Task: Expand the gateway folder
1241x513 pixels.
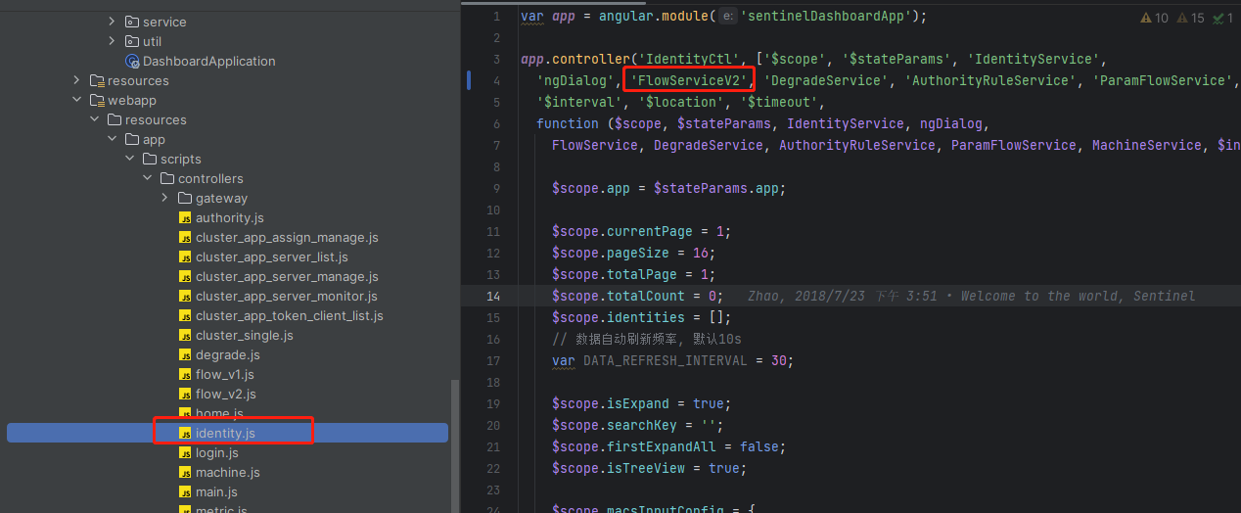Action: [164, 198]
